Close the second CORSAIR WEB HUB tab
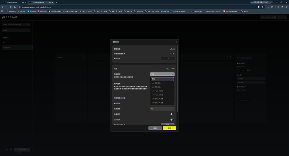The height and width of the screenshot is (156, 289). [x=53, y=2]
